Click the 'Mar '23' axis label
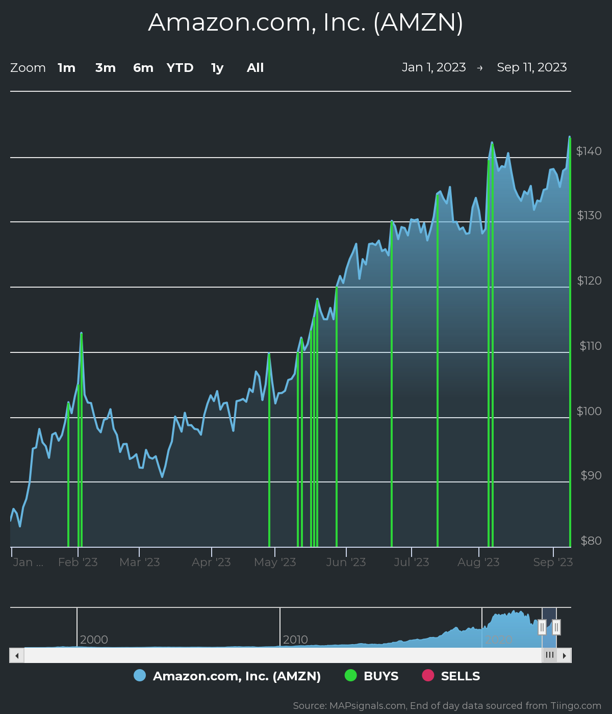Screen dimensions: 612x714 tap(140, 562)
